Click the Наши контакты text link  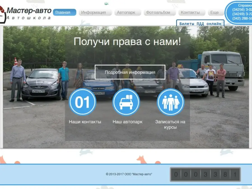(x=85, y=122)
